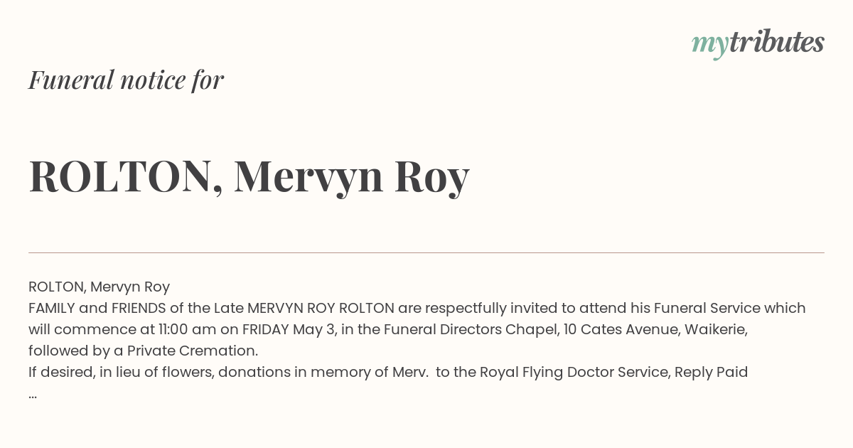The height and width of the screenshot is (448, 853).
Task: Click the word 'tributes' in the logo
Action: click(x=777, y=42)
